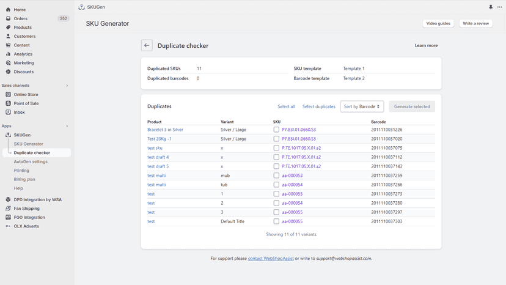Image resolution: width=506 pixels, height=285 pixels.
Task: Open the test draft 5 product link
Action: pyautogui.click(x=158, y=166)
